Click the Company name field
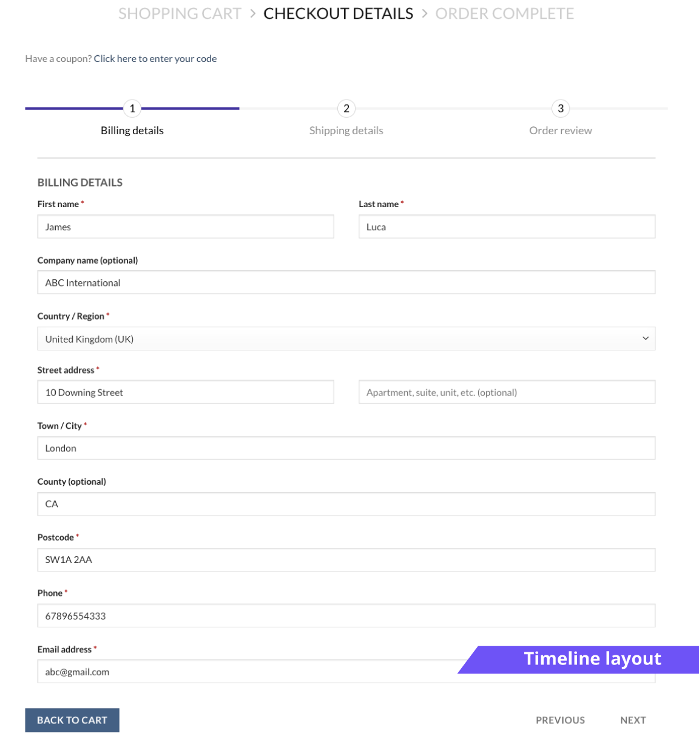The width and height of the screenshot is (699, 744). 346,282
